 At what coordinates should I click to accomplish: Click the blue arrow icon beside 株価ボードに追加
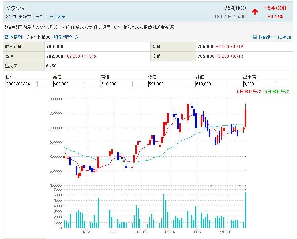coord(255,37)
